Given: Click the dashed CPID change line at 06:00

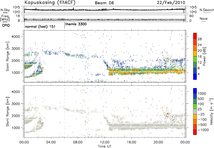Looking at the screenshot, I should (x=65, y=56).
